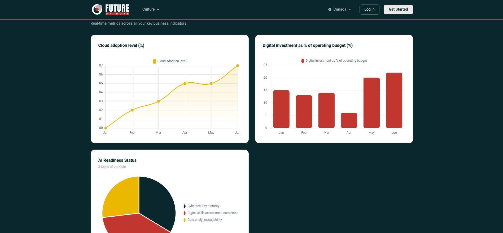Screen dimensions: 503x233
Task: Click the Digital investment chart heading
Action: click(308, 46)
